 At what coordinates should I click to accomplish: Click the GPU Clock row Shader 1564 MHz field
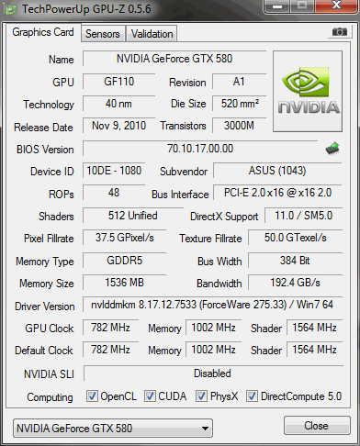pyautogui.click(x=314, y=328)
